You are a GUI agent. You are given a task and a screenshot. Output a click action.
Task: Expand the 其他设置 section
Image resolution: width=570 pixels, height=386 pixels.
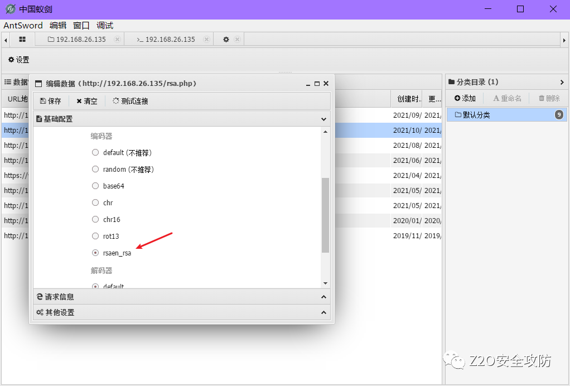point(323,312)
